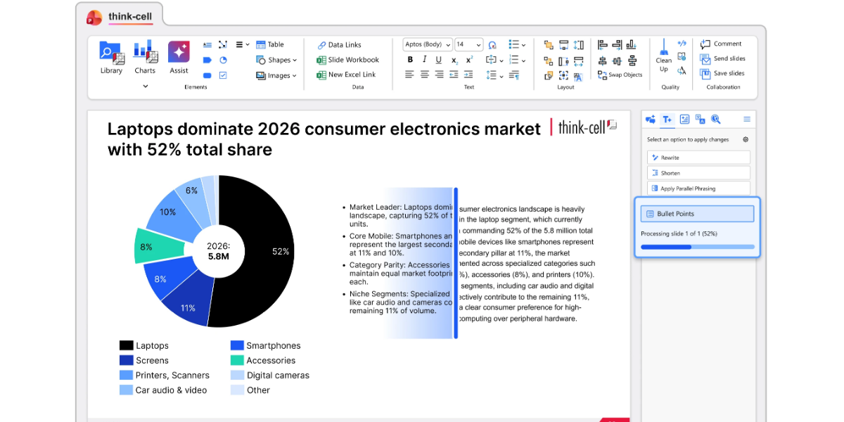Expand the Charts dropdown arrow
The image size is (844, 422).
tap(146, 86)
